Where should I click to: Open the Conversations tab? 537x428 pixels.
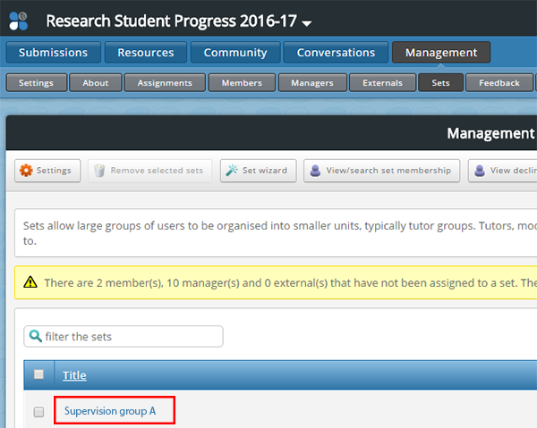(x=336, y=53)
